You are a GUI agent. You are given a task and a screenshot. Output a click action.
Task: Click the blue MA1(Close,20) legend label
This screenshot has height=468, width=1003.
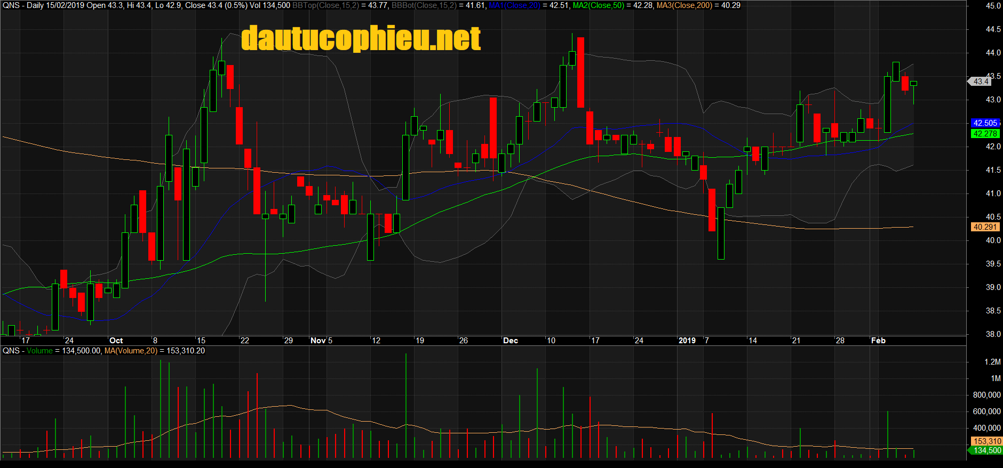(514, 5)
